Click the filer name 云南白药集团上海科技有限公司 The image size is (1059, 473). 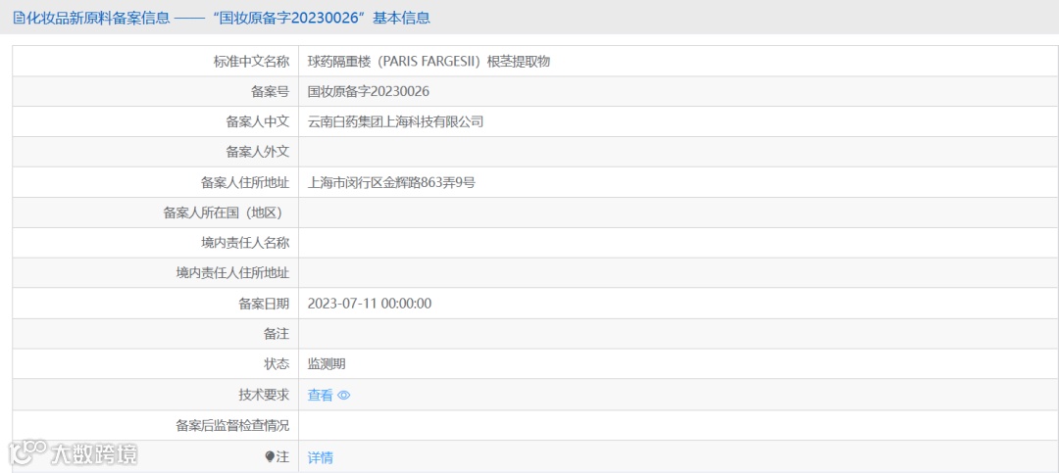point(395,122)
